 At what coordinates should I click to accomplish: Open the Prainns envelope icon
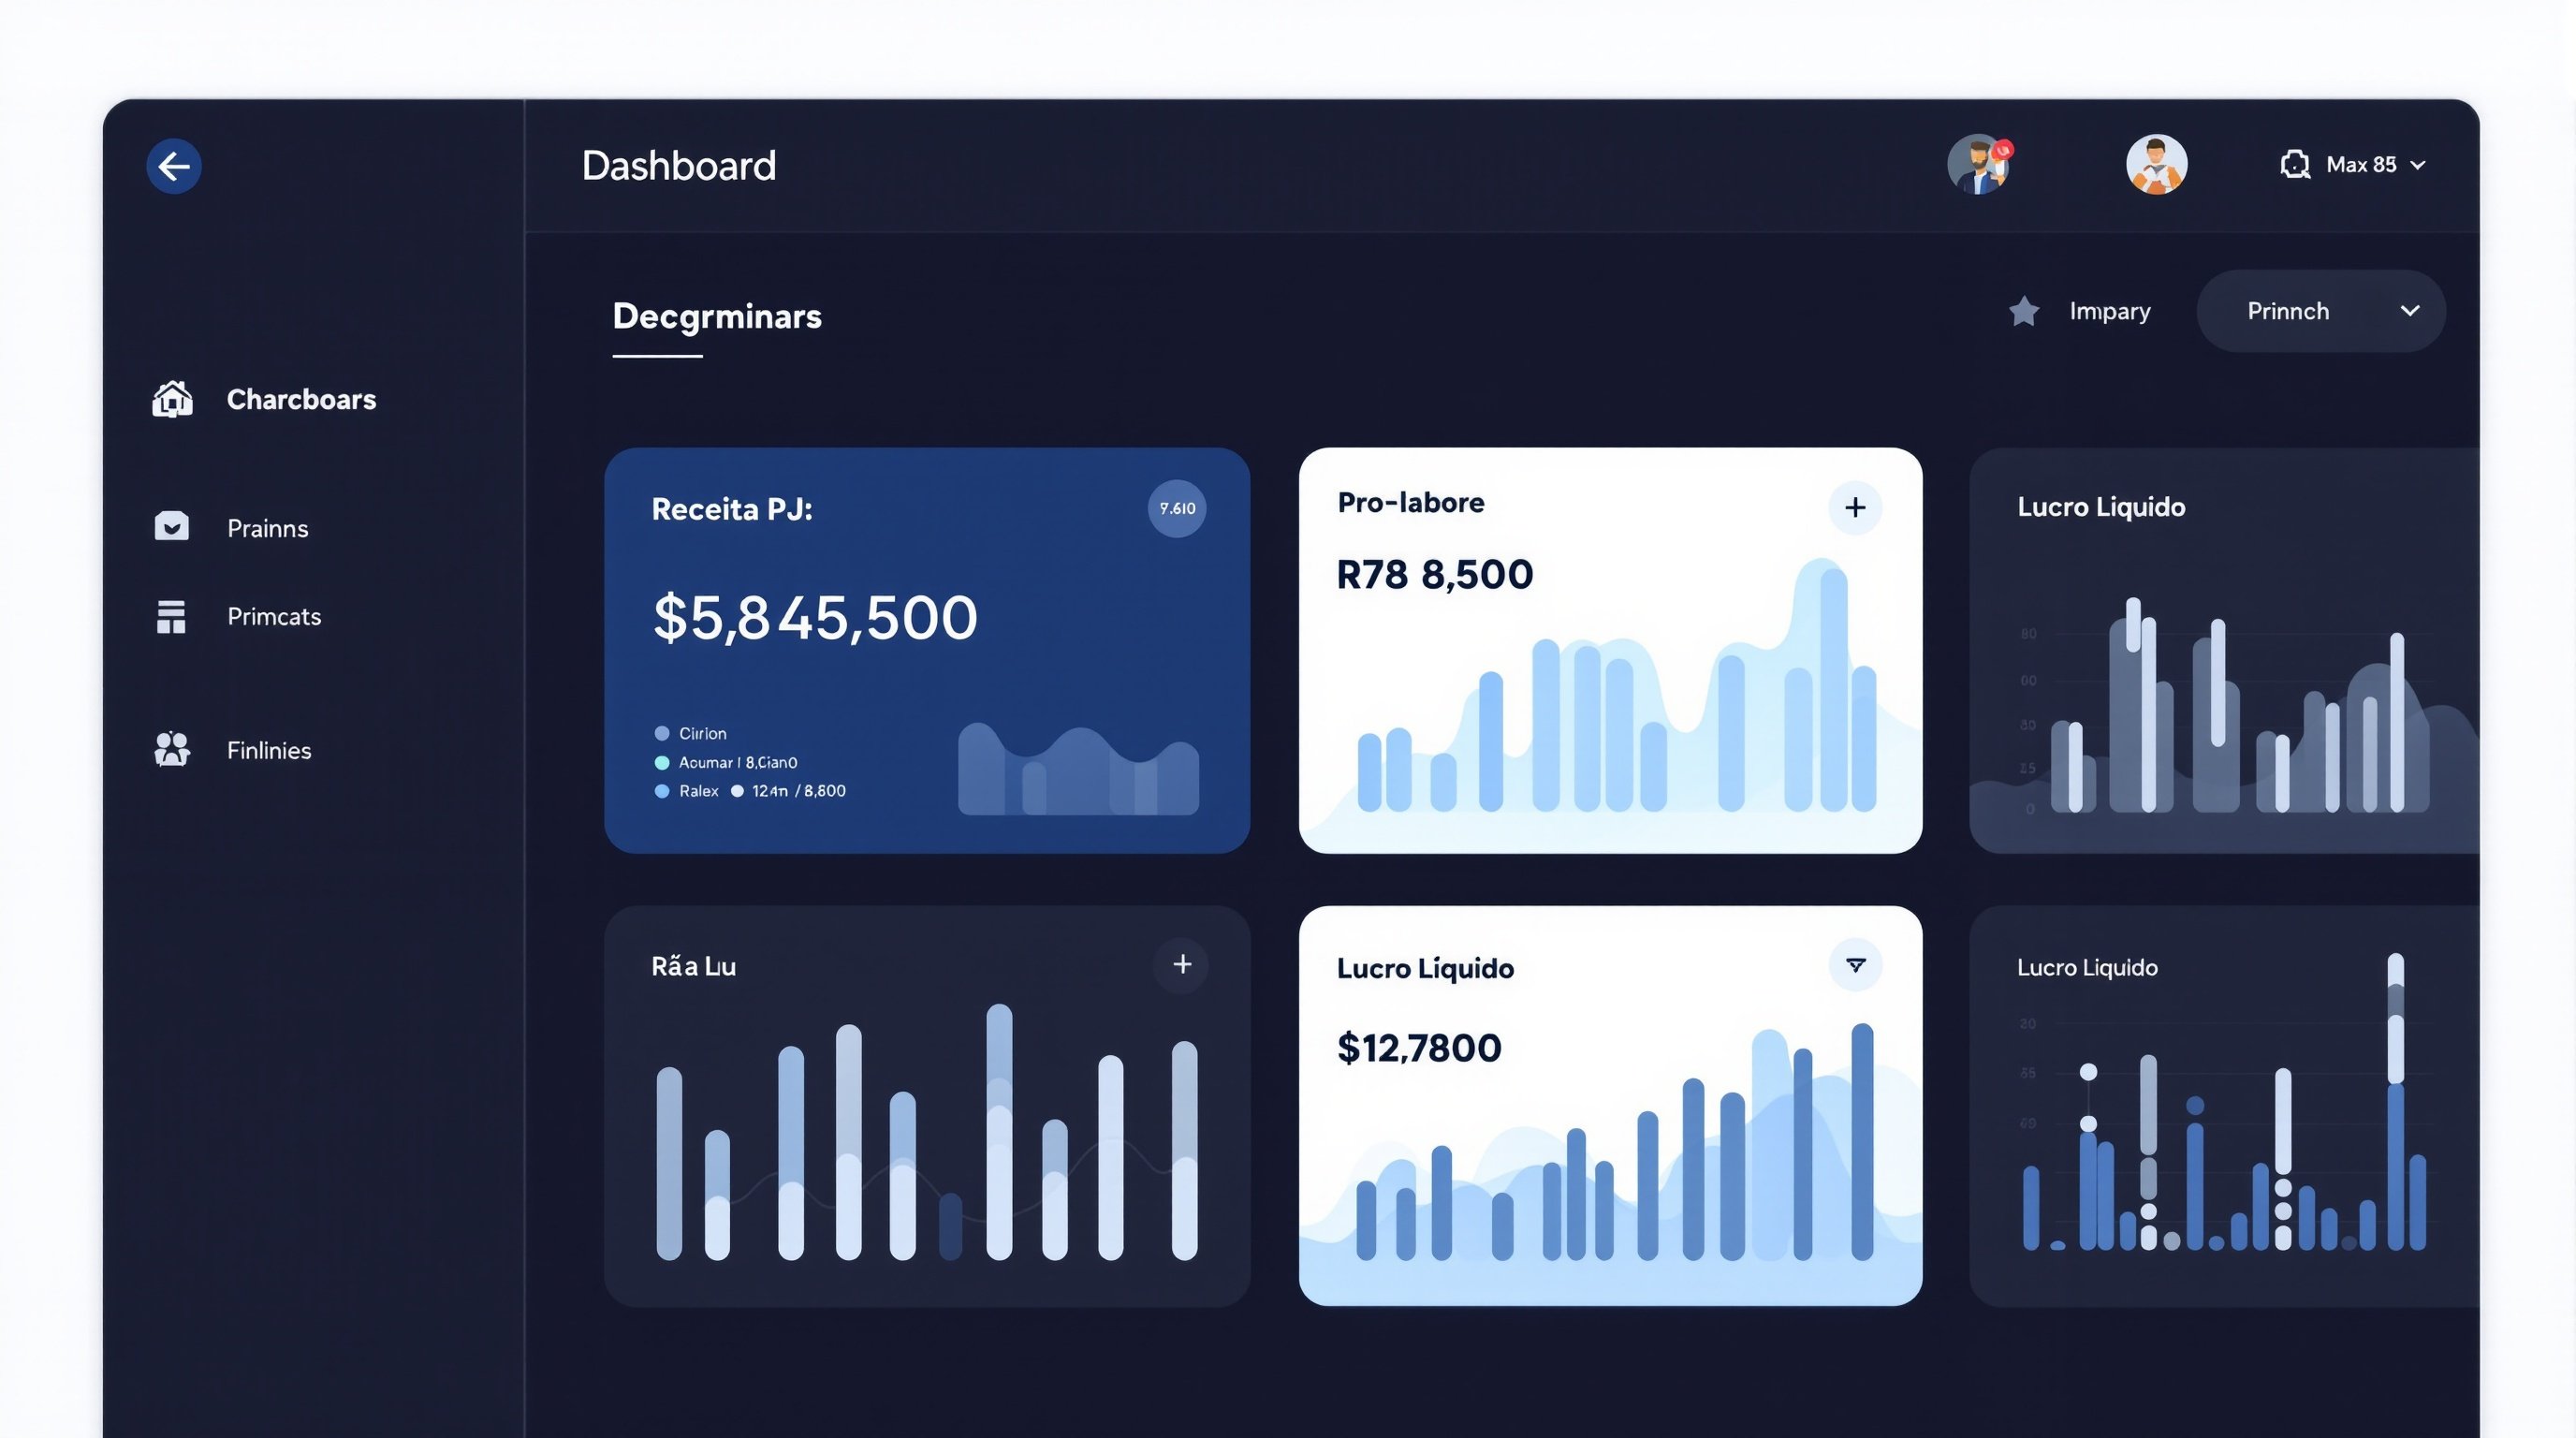pyautogui.click(x=171, y=527)
